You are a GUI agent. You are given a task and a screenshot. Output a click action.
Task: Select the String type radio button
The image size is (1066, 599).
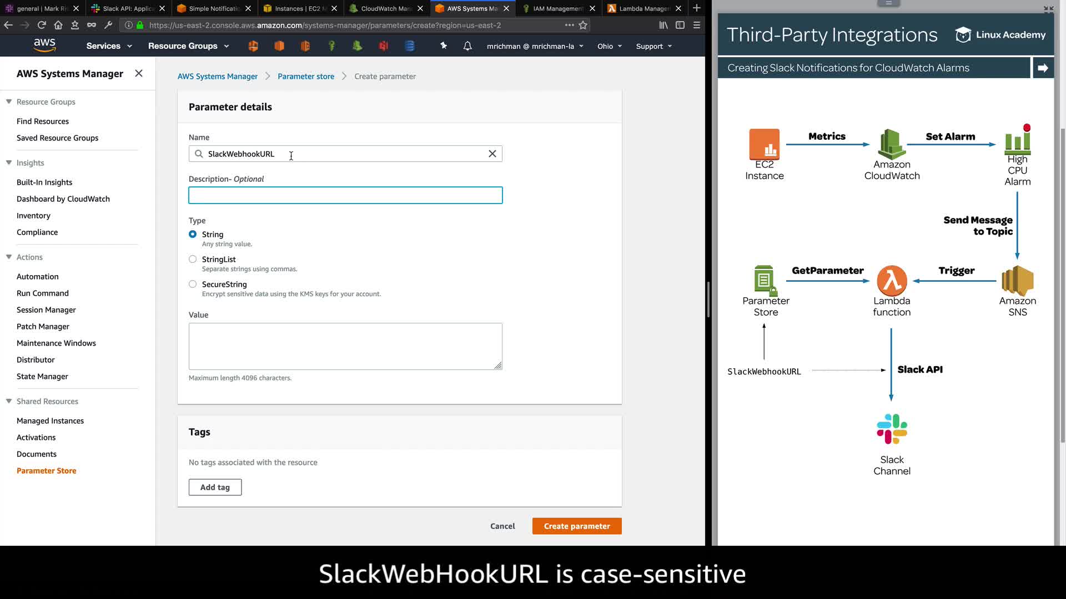(193, 234)
